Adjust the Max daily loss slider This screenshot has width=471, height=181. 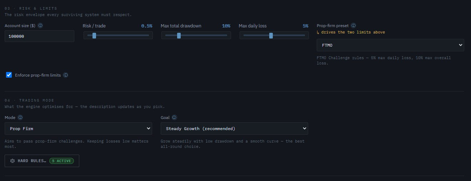[274, 35]
